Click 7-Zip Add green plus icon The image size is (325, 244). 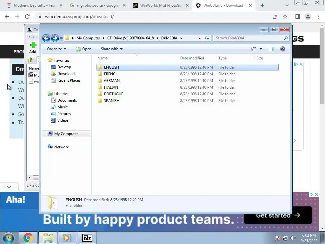33,45
